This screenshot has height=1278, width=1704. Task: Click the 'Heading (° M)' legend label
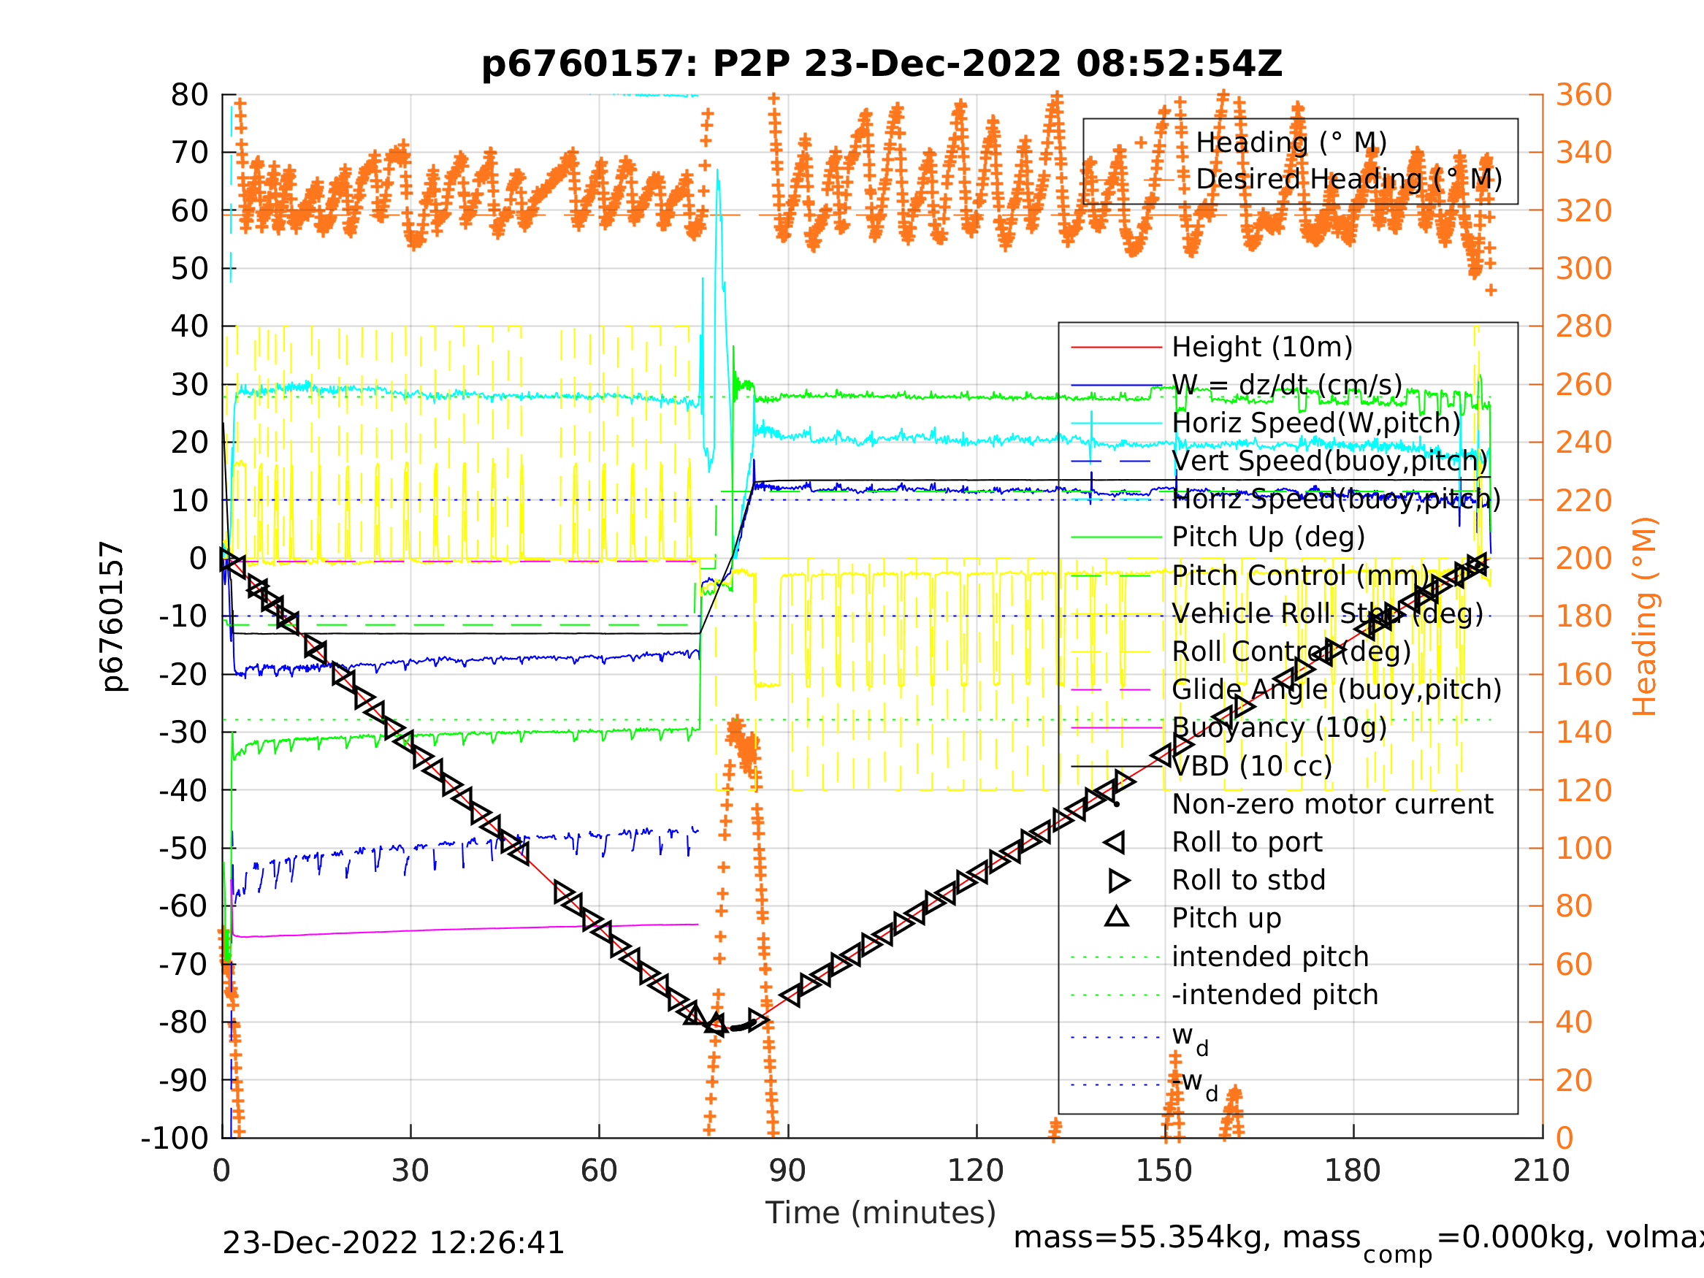pyautogui.click(x=1292, y=142)
